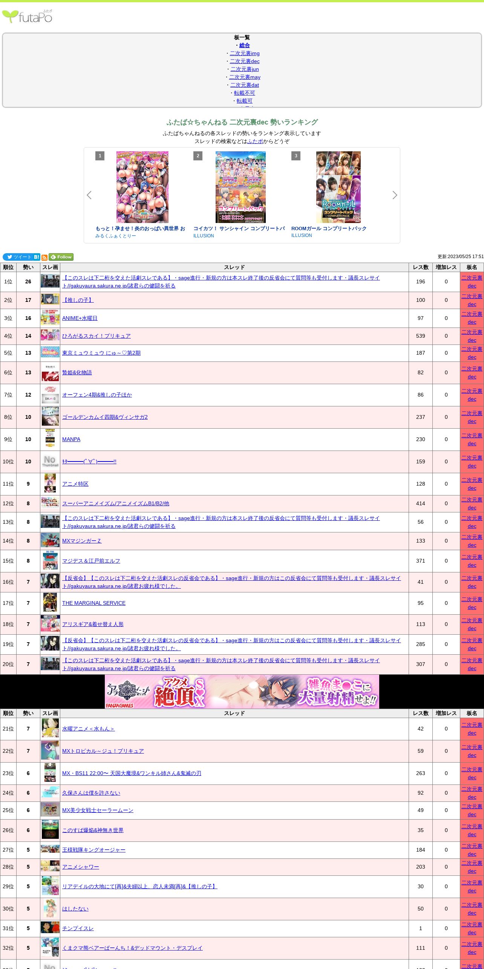
Task: Open MANPA thread link
Action: point(71,439)
